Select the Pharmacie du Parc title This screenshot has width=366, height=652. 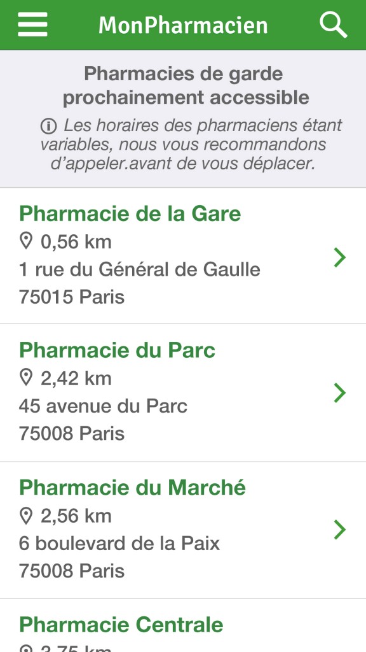pos(117,351)
